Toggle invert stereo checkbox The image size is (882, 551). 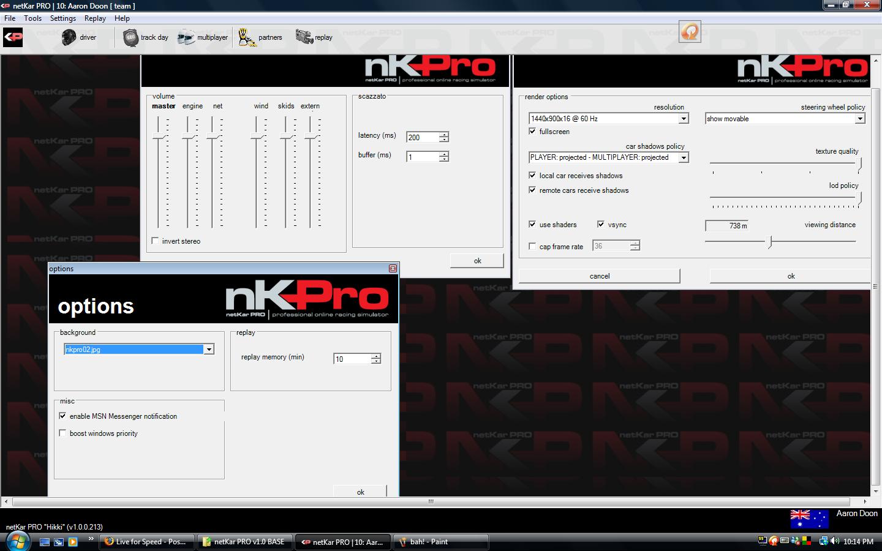click(155, 241)
